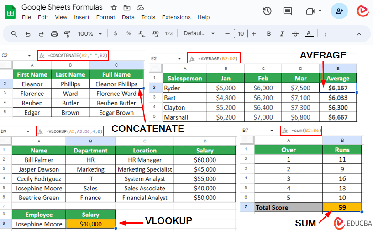Open the View menu
The image size is (373, 231).
coord(61,17)
